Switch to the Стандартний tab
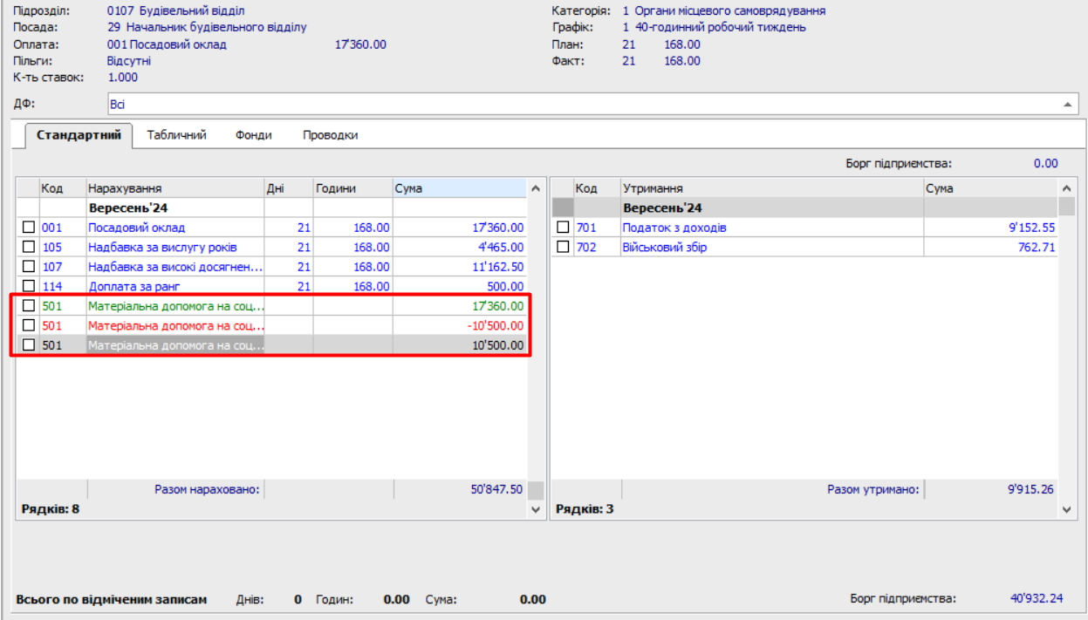This screenshot has height=620, width=1088. pos(79,136)
